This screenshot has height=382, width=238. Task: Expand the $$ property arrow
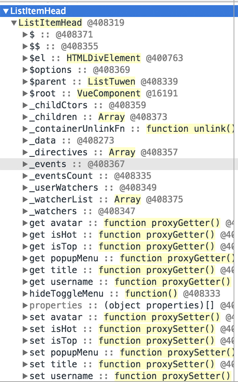click(25, 46)
